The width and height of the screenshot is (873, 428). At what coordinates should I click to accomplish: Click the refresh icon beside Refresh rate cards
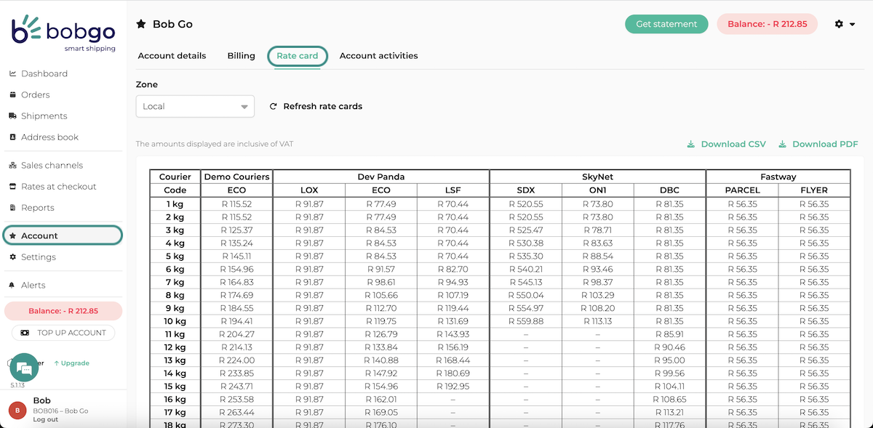pos(274,106)
